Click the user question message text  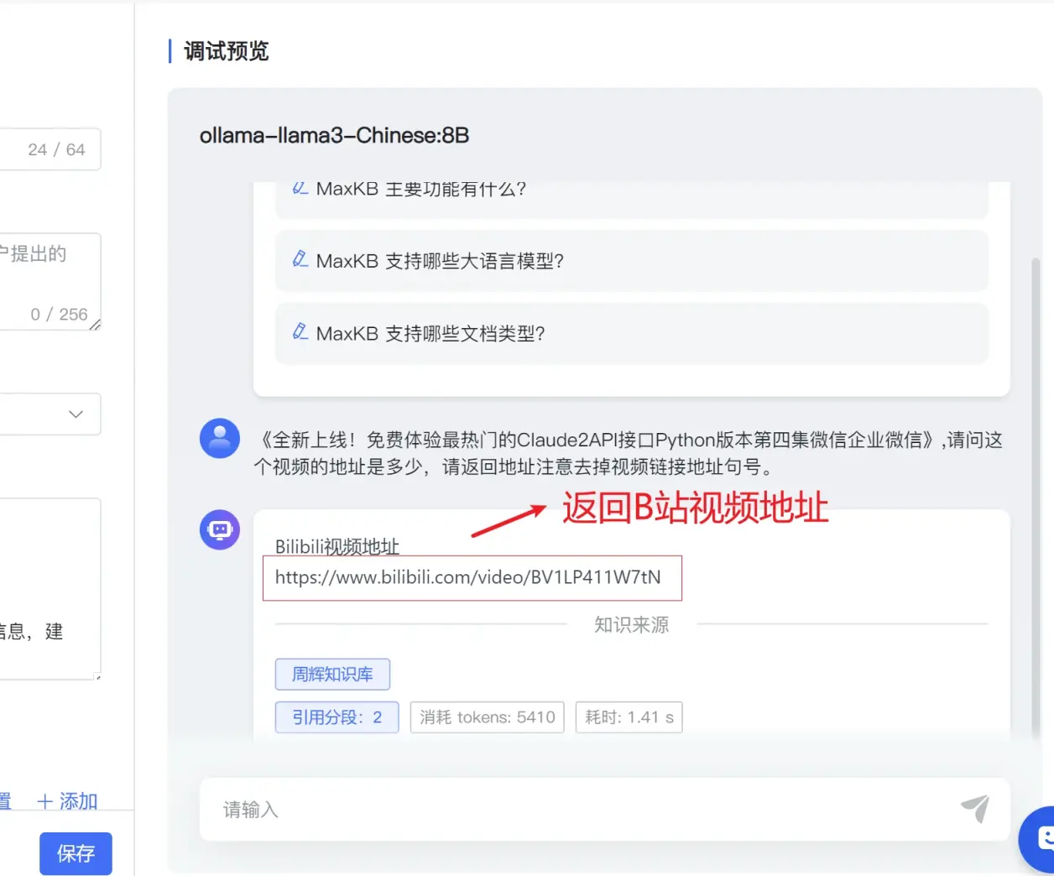[628, 453]
